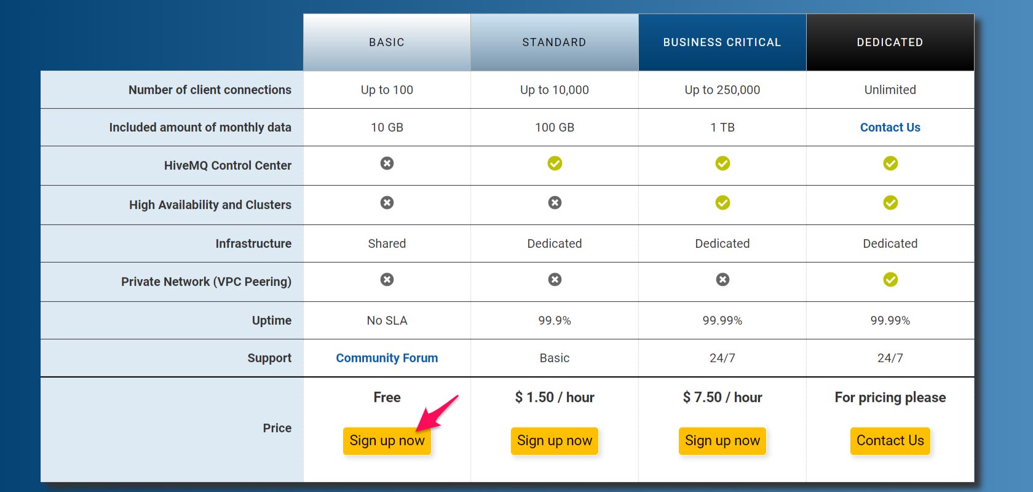Click the Basic plan's HiveMQ Control Center cross icon

click(387, 164)
